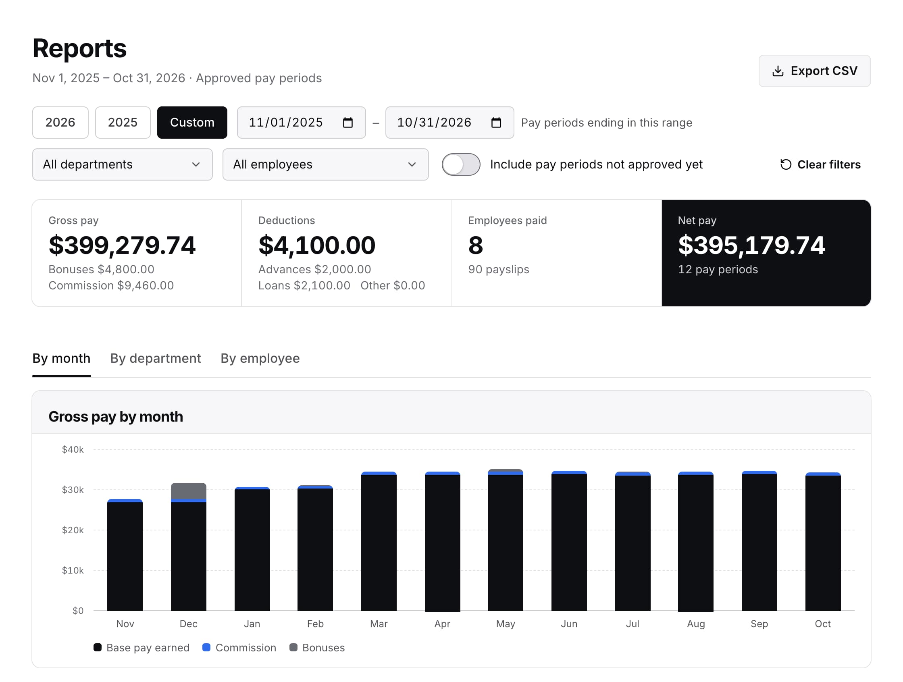Toggle Include pay periods not approved yet
The image size is (903, 682).
coord(461,164)
